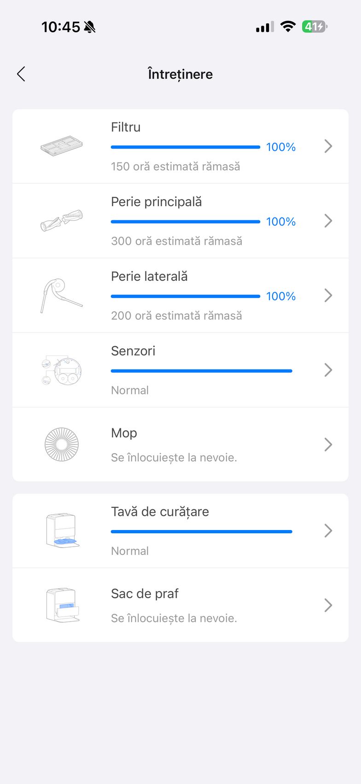Open the Sac de praf entry
The height and width of the screenshot is (784, 361).
coord(328,605)
